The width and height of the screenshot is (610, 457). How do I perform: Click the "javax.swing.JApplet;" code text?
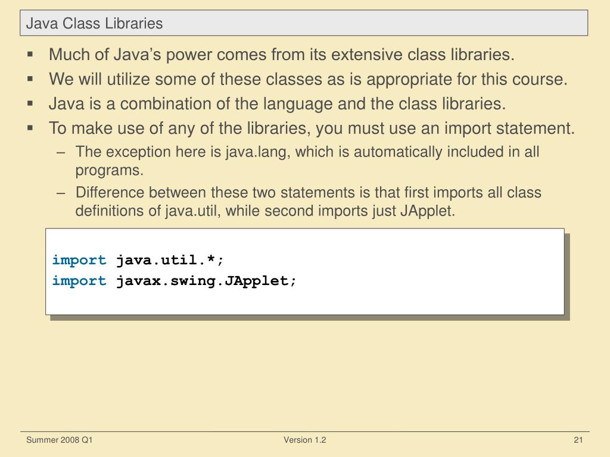206,281
